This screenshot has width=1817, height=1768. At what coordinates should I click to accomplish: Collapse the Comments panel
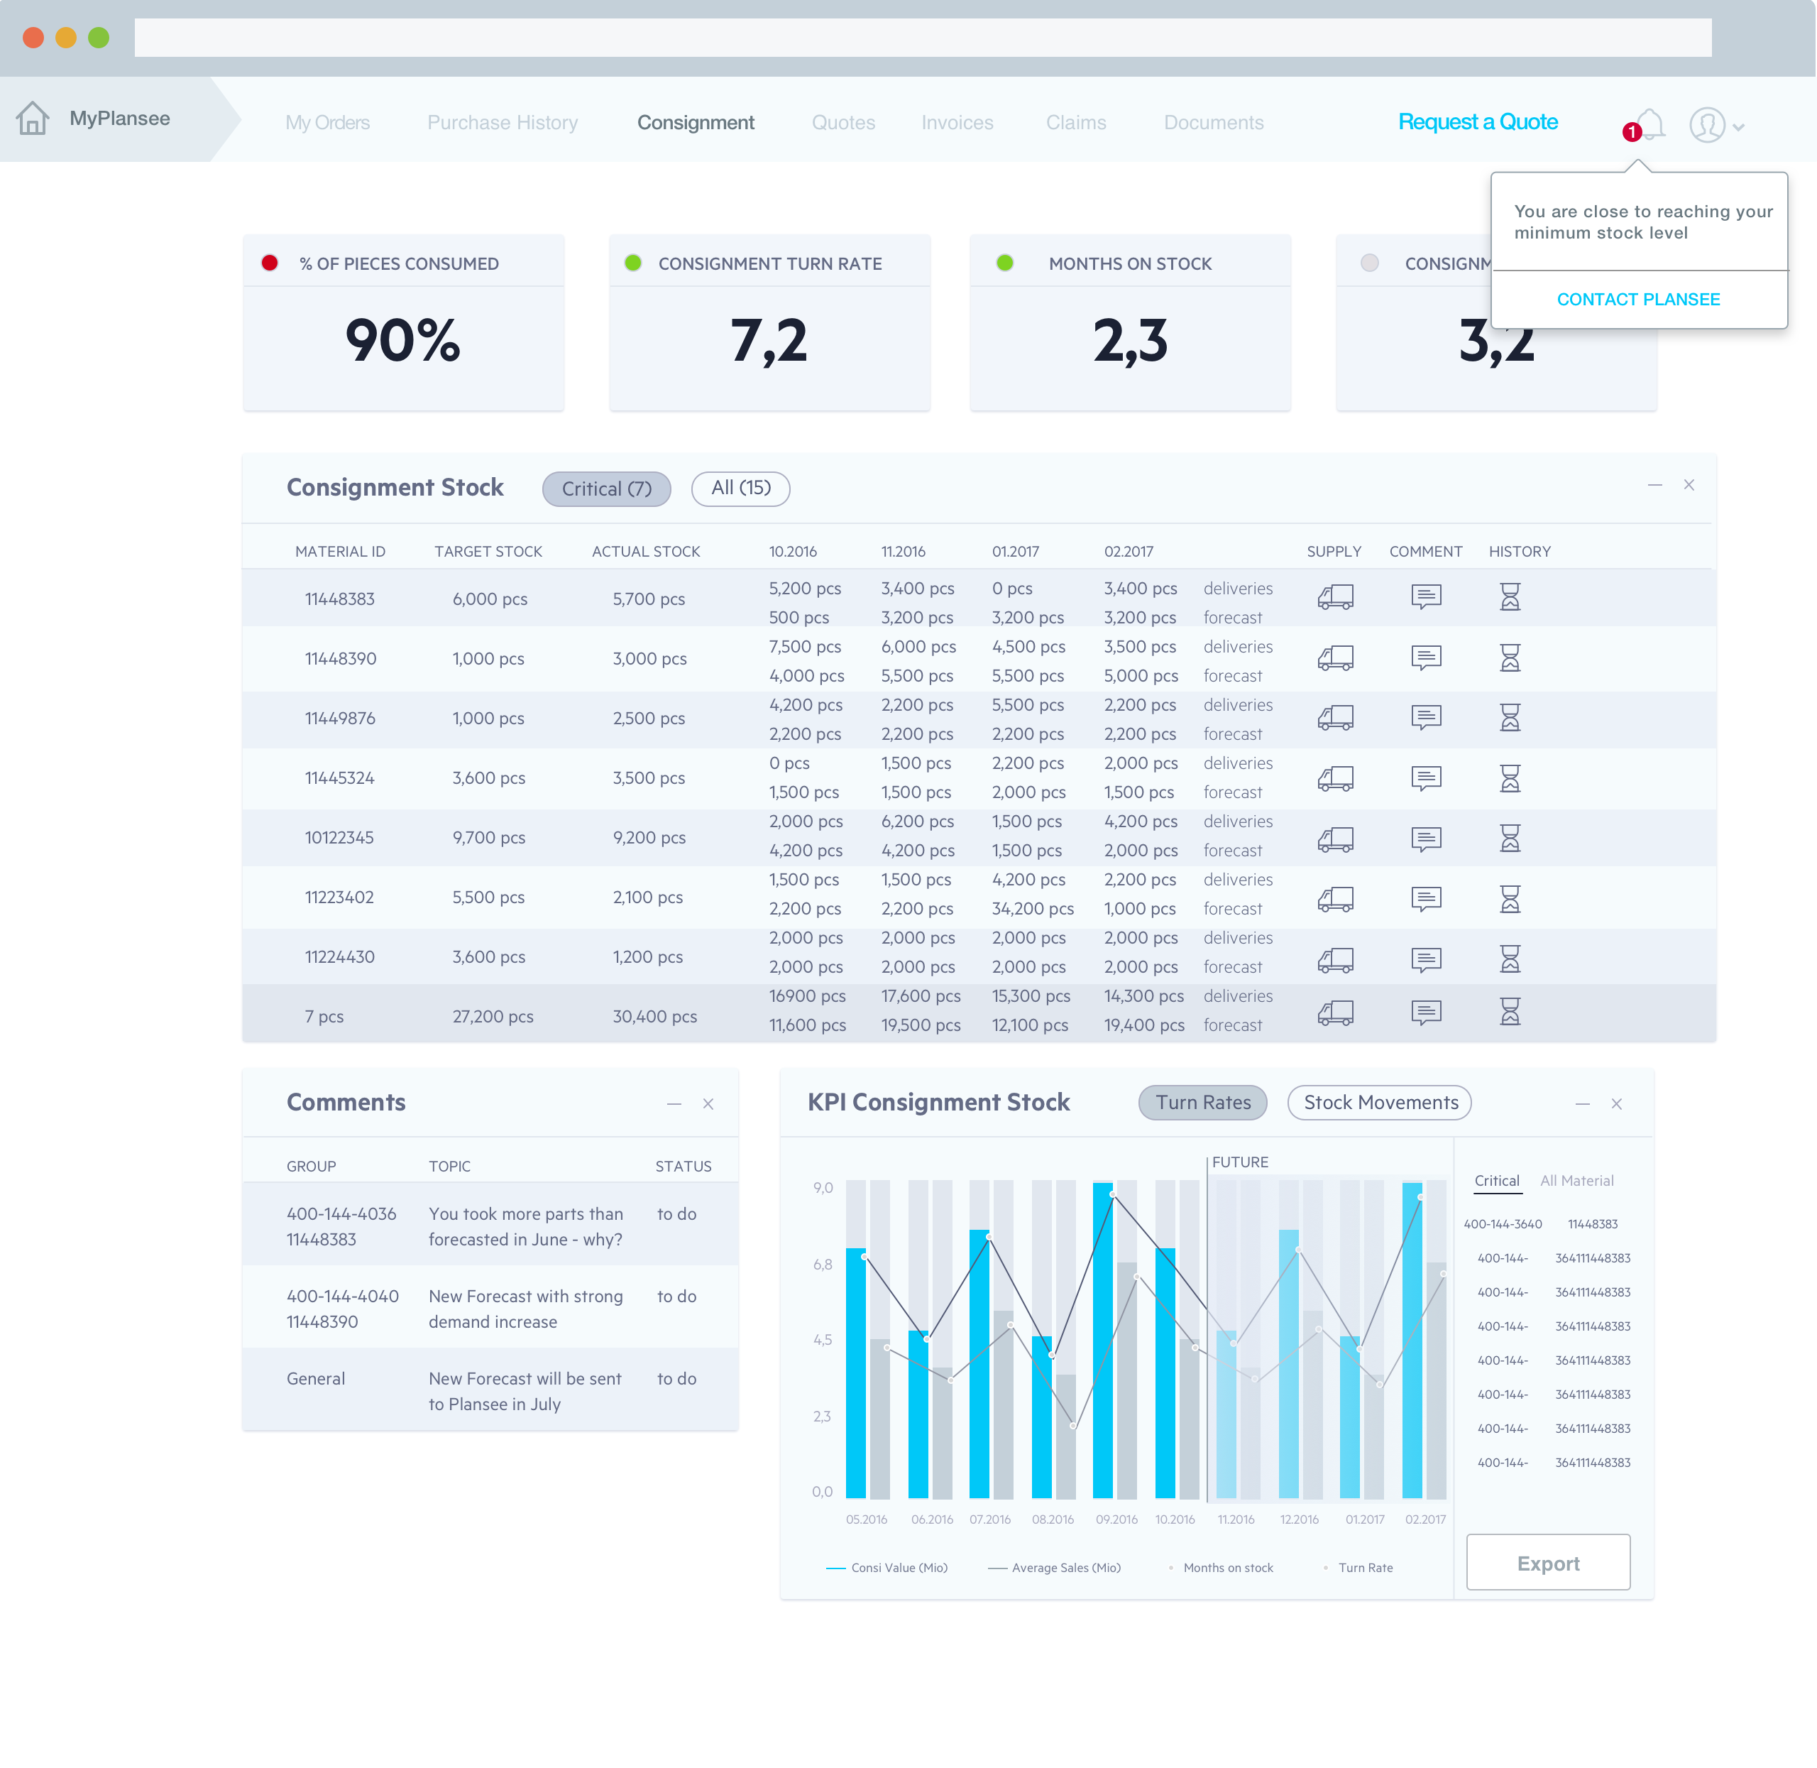[x=674, y=1103]
